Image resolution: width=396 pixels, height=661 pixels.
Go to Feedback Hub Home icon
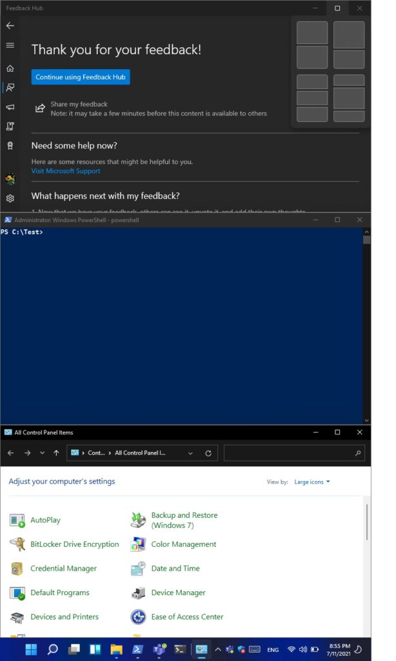point(10,68)
